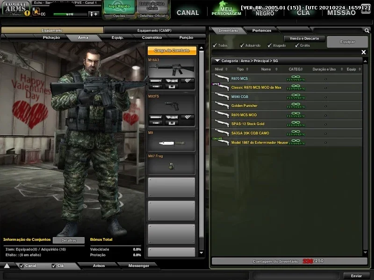Click M92FS checkmark attachment icon
374x280 pixels.
187,117
